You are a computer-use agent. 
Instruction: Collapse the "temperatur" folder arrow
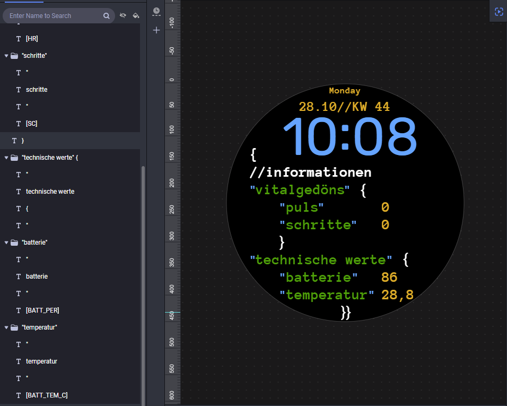pyautogui.click(x=6, y=327)
